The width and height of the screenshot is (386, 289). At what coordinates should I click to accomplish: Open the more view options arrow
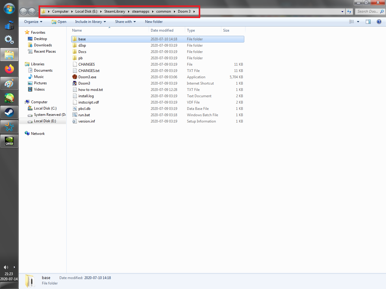[x=358, y=22]
